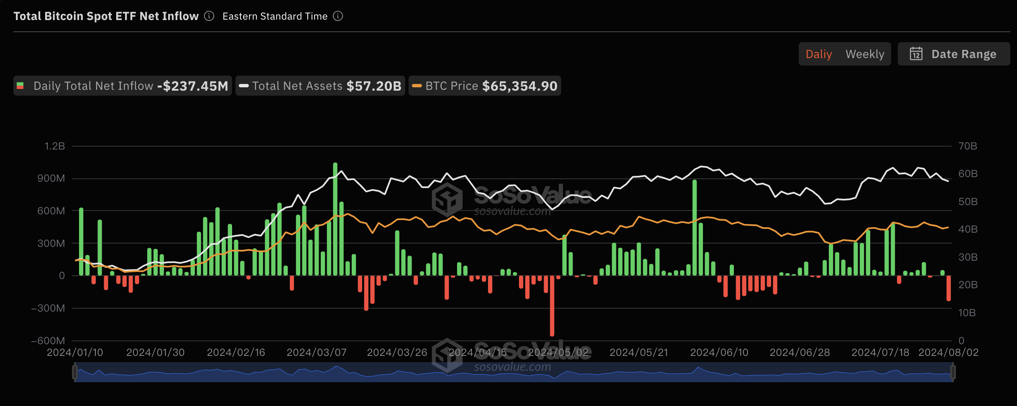Click the white line icon beside Total Net Assets

(245, 86)
